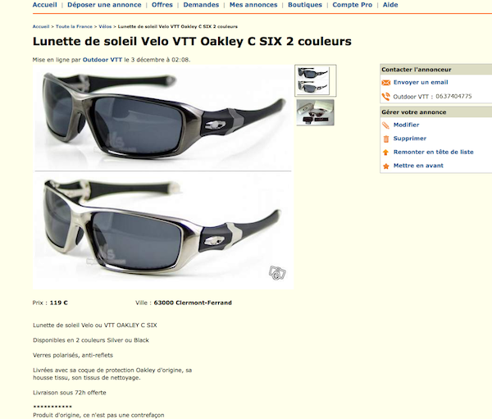Select the first sunglasses thumbnail
The width and height of the screenshot is (492, 419).
click(315, 80)
